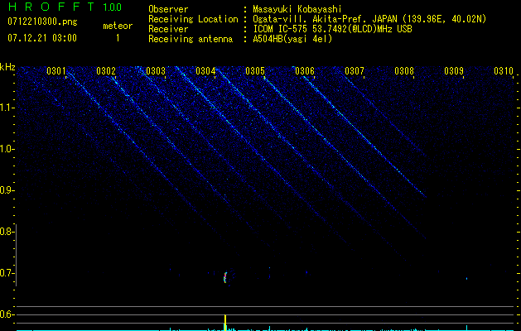This screenshot has height=331, width=521.
Task: Click the 0310 time marker
Action: pos(504,71)
